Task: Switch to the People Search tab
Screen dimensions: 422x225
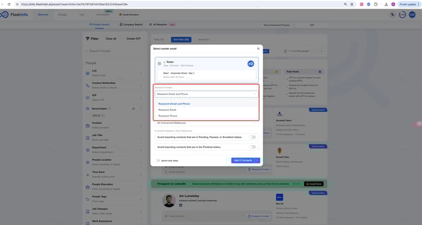Action: (99, 25)
